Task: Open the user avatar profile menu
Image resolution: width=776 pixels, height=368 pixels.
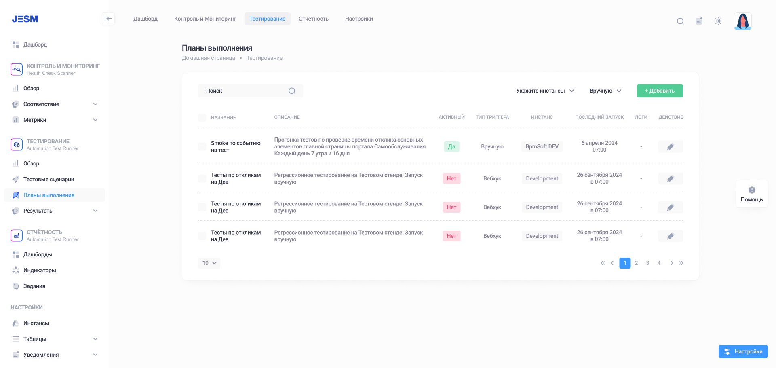Action: (743, 21)
